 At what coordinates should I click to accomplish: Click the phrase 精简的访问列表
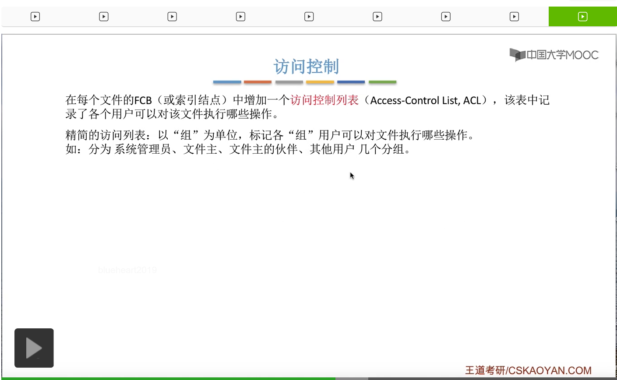pos(106,135)
